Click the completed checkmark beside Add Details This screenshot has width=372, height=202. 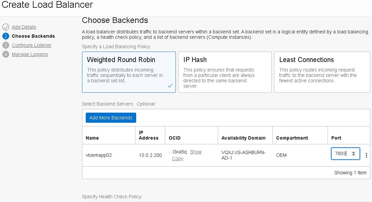[x=6, y=27]
